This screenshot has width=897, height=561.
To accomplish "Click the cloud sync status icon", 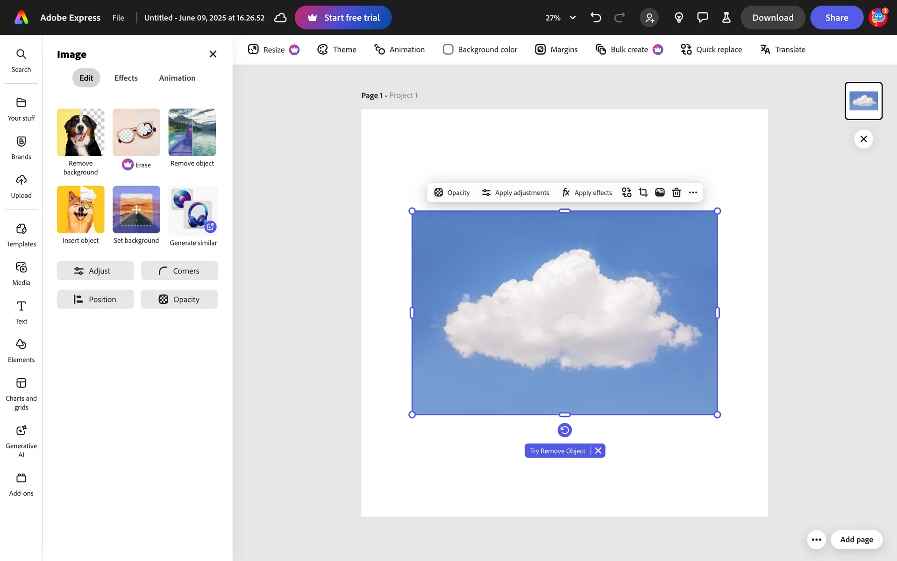I will pos(280,18).
